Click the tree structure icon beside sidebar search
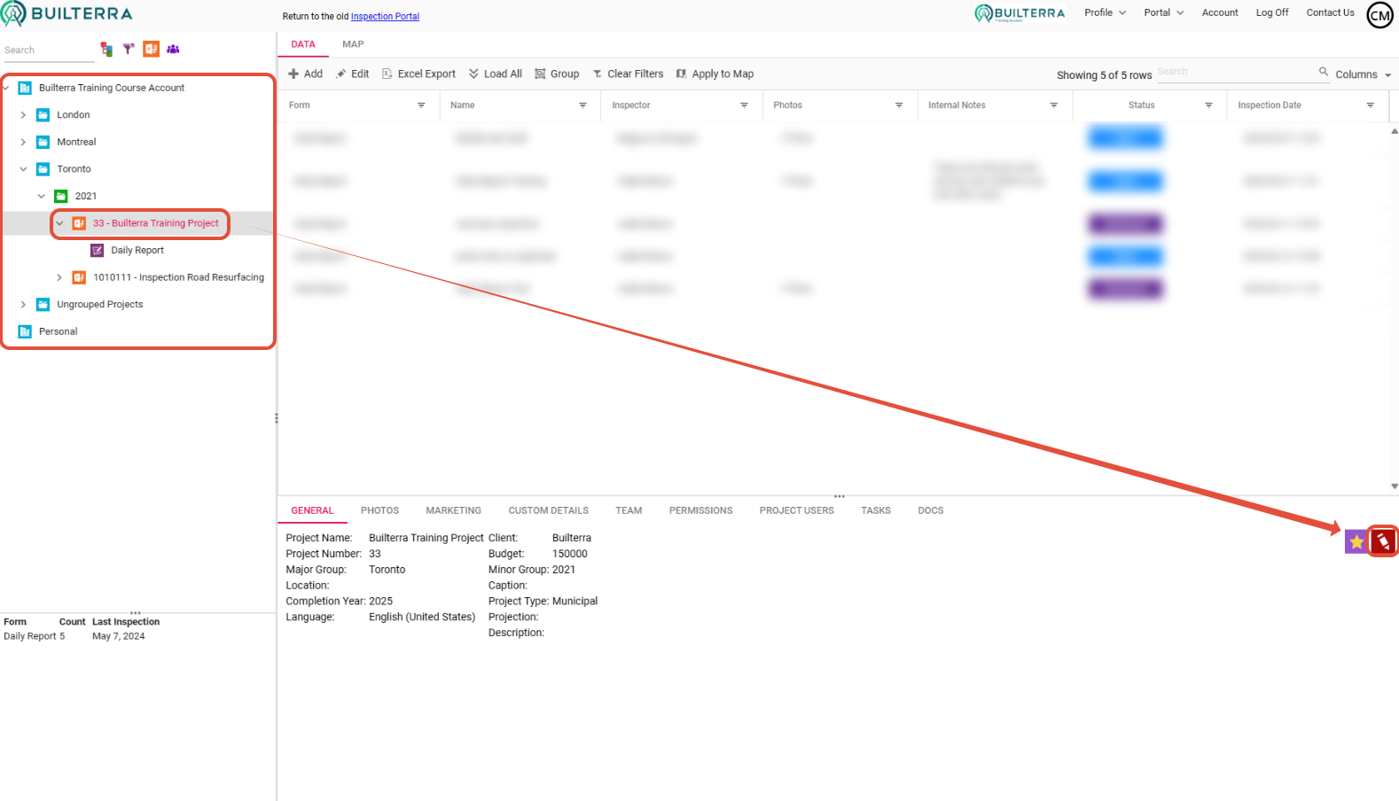Image resolution: width=1399 pixels, height=801 pixels. (106, 50)
